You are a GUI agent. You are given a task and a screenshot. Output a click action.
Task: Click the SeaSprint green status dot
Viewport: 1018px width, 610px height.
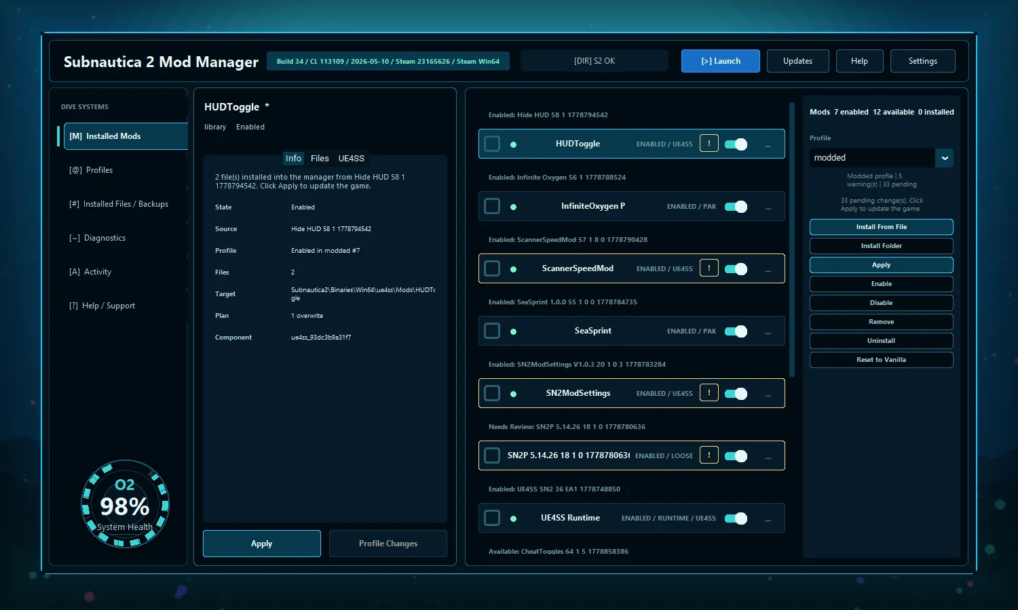tap(513, 331)
